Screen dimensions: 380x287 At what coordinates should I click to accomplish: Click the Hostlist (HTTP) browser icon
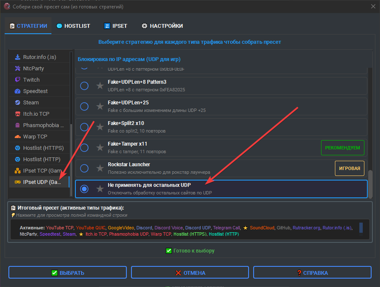[17, 159]
